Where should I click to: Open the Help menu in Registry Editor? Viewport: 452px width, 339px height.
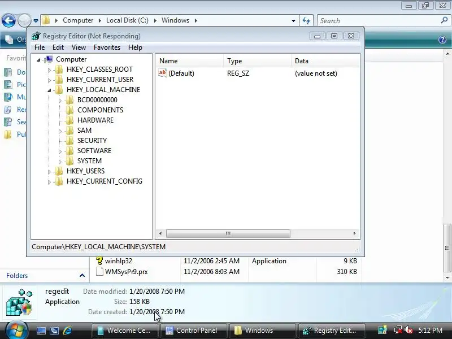pyautogui.click(x=135, y=47)
